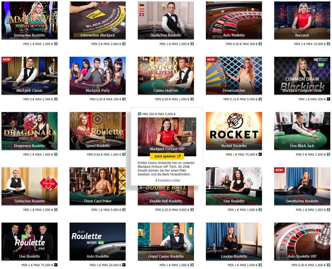
Task: Open the Blackjack Classic tile
Action: (30, 76)
